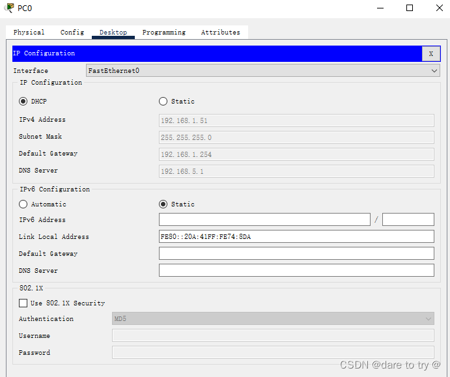
Task: Click the IPv4 Default Gateway field
Action: point(296,154)
